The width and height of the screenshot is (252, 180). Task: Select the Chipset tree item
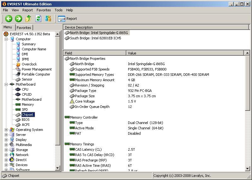27,115
